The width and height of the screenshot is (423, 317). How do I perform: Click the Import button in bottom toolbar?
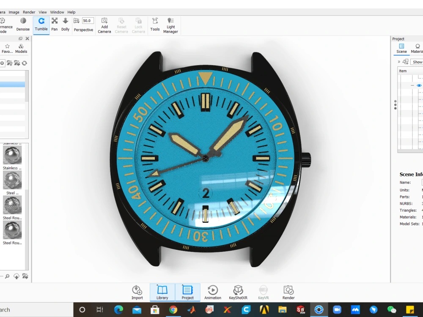click(x=137, y=292)
